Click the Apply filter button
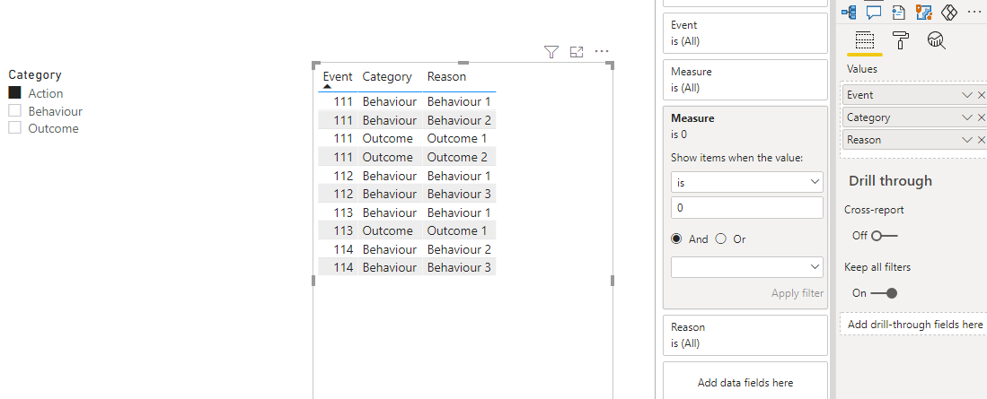This screenshot has height=399, width=987. pos(797,293)
